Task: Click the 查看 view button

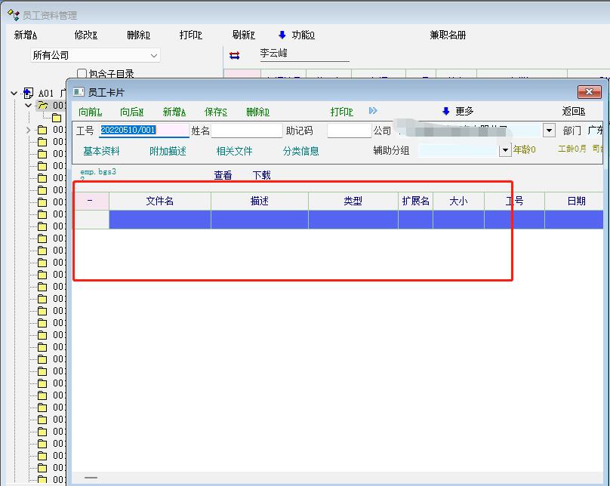Action: click(223, 175)
